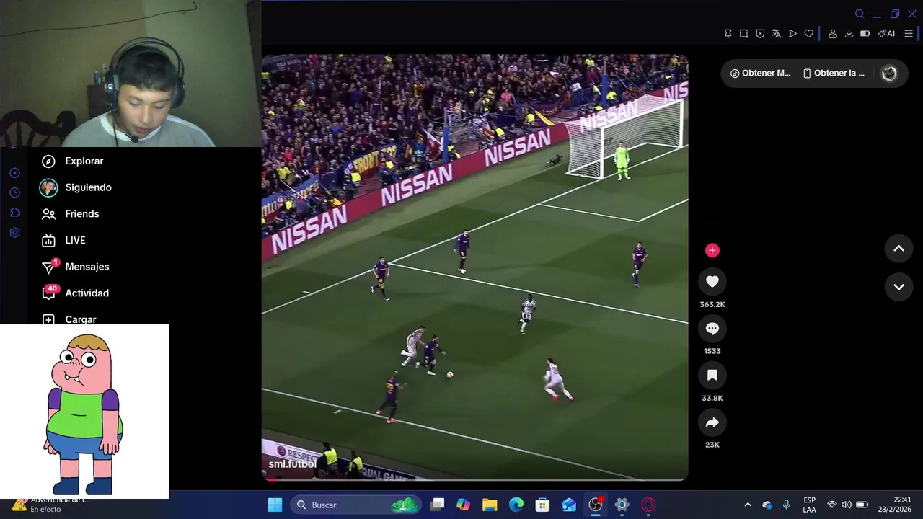Open the browser profile account icon
This screenshot has width=923, height=519.
833,34
